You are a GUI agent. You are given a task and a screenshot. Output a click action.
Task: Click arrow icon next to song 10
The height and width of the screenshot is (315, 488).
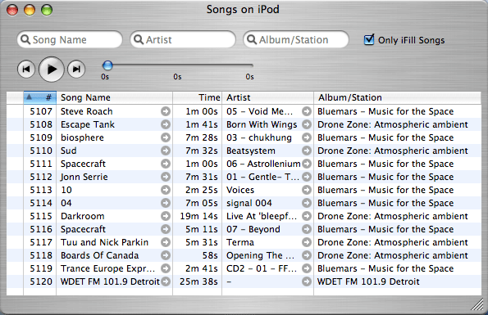pyautogui.click(x=166, y=190)
